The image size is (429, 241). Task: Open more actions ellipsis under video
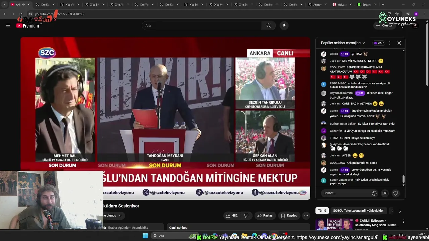pos(306,216)
